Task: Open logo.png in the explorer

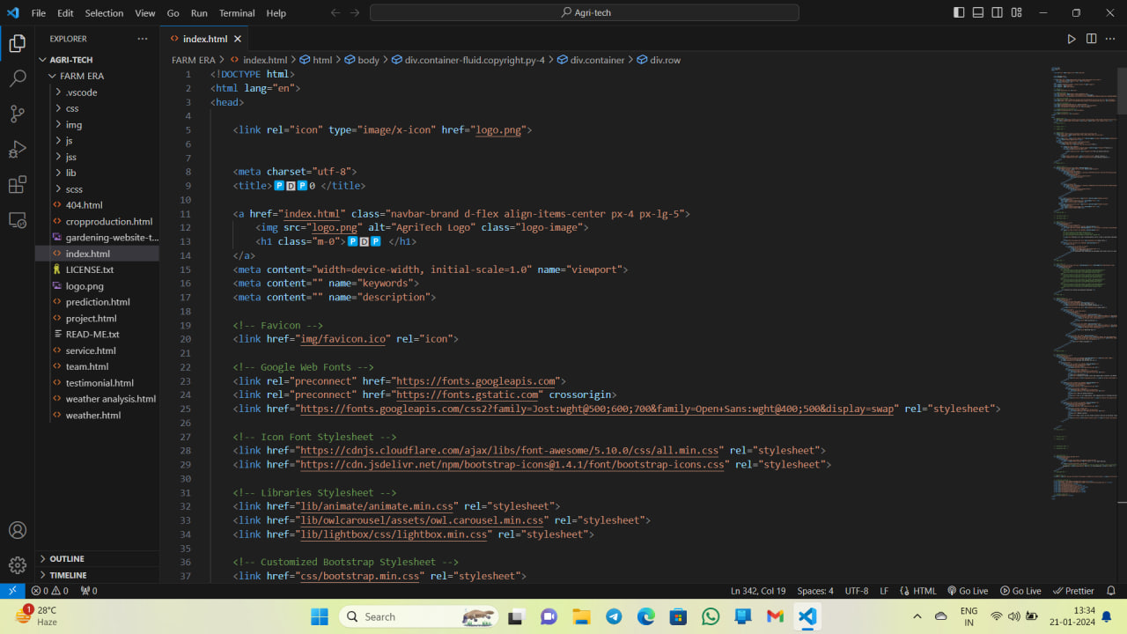Action: [x=97, y=286]
